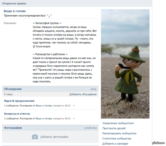
Task: Click Вещи в голове author link at 16:12
Action: [44, 118]
